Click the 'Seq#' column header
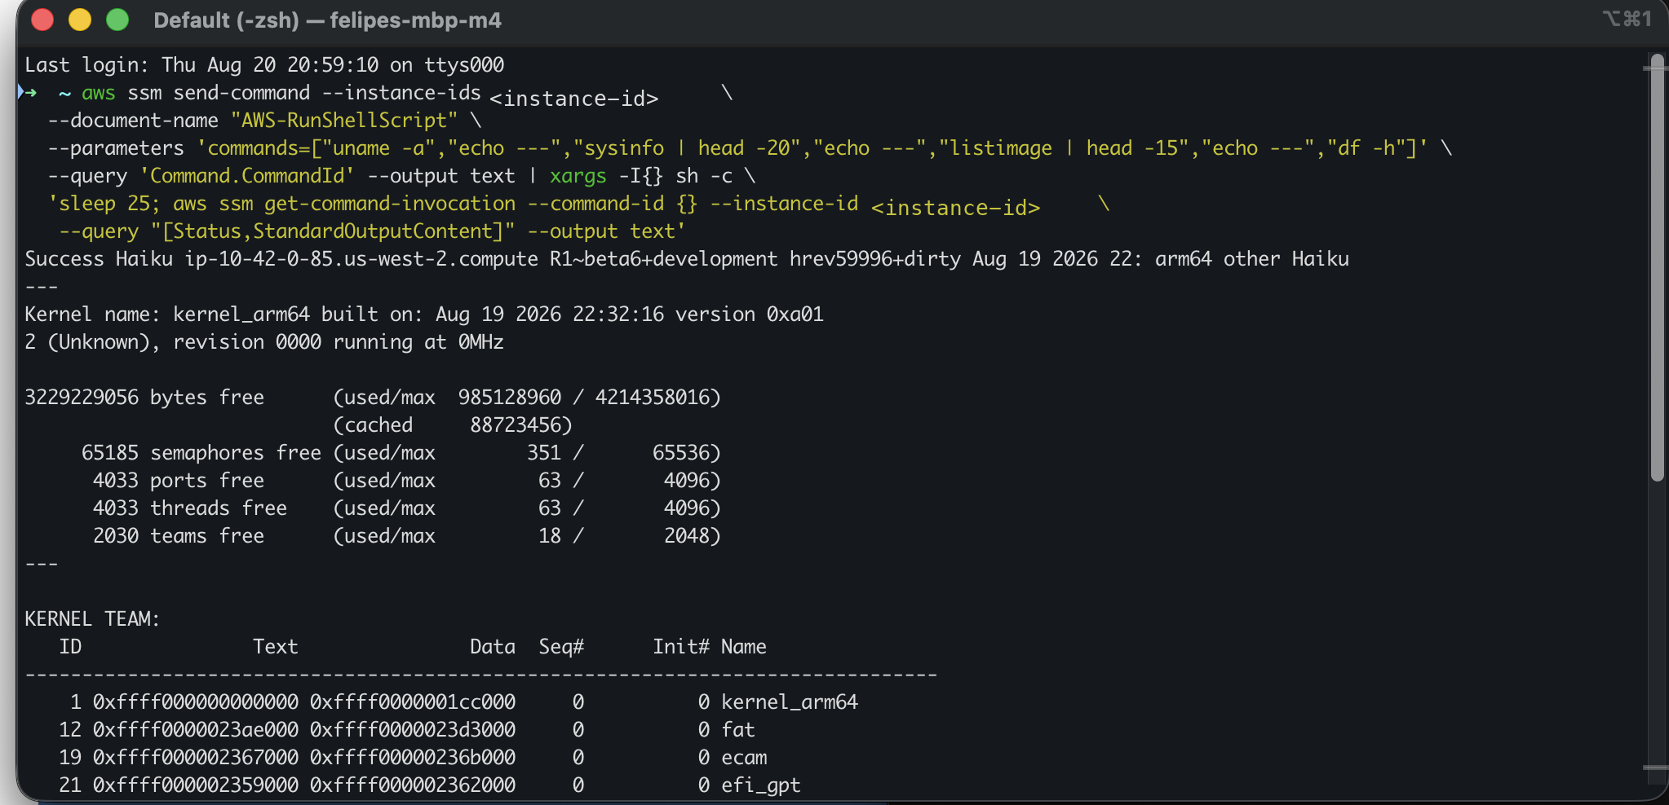Viewport: 1669px width, 805px height. (x=561, y=647)
